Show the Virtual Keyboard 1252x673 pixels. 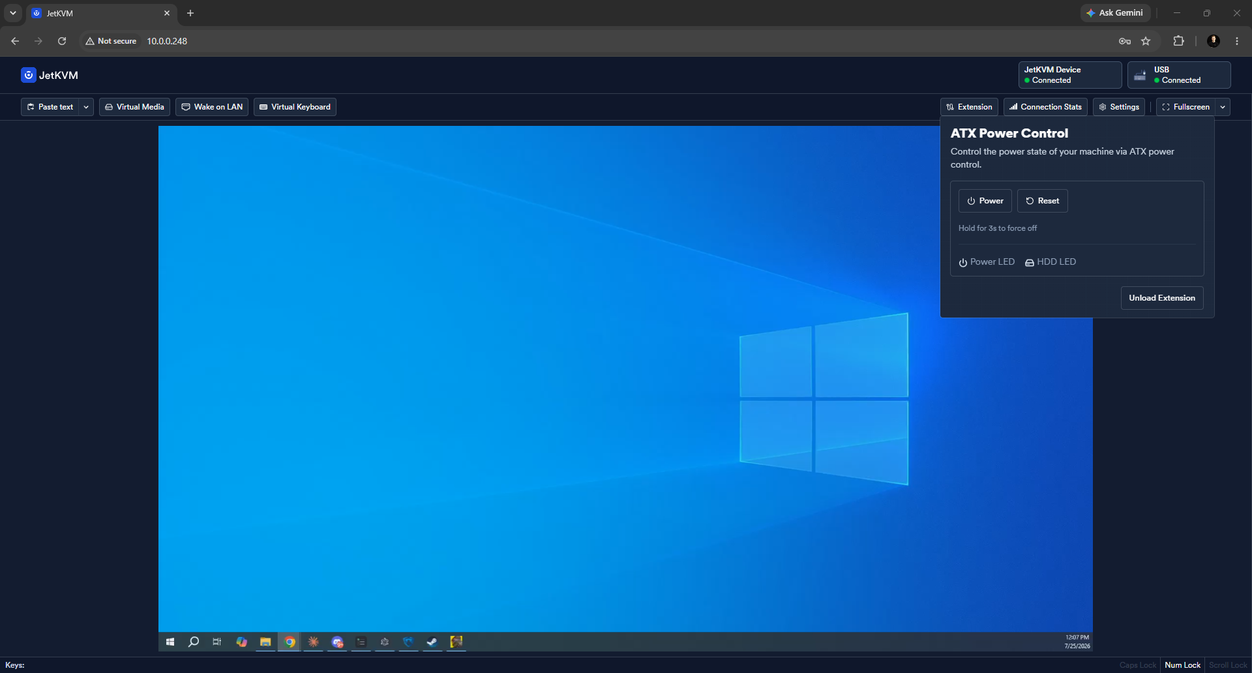point(295,107)
